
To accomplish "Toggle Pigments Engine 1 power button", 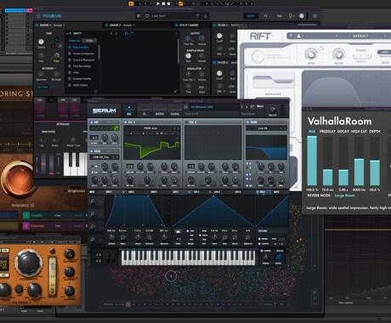I will (37, 25).
